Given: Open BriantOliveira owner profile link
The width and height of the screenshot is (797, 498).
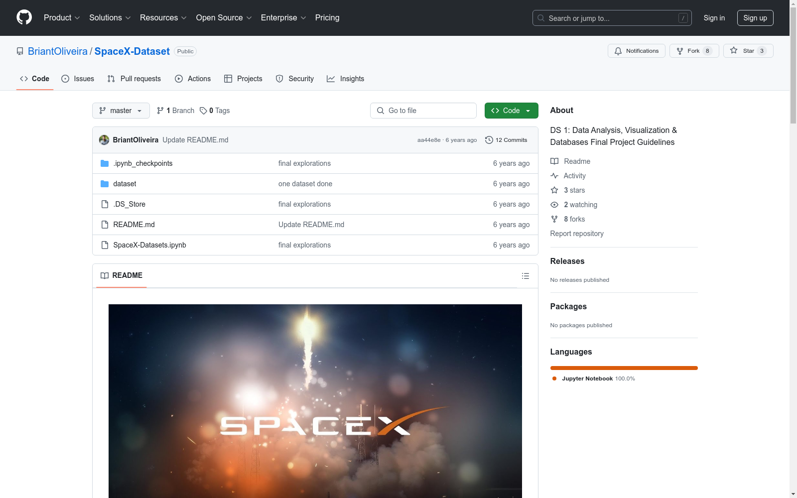Looking at the screenshot, I should pos(58,51).
